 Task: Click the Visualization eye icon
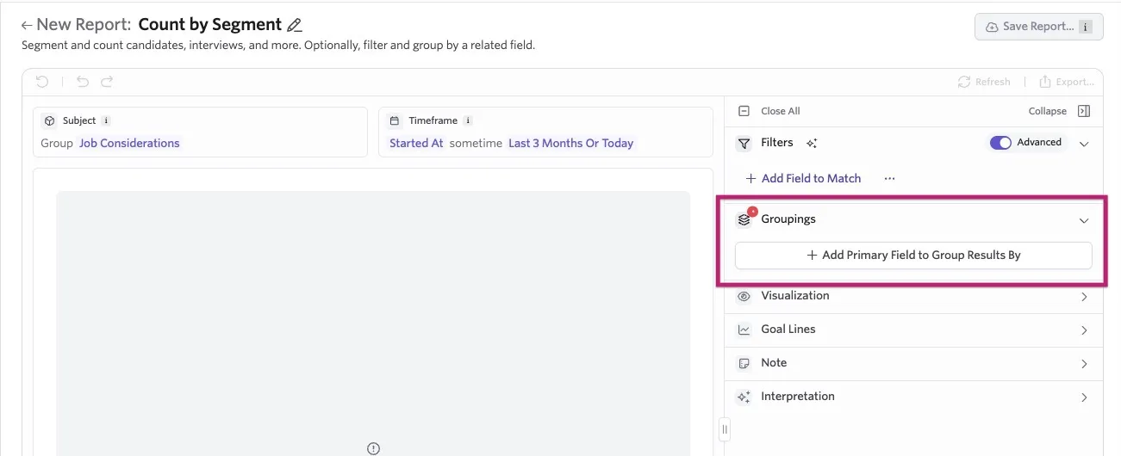pyautogui.click(x=744, y=296)
